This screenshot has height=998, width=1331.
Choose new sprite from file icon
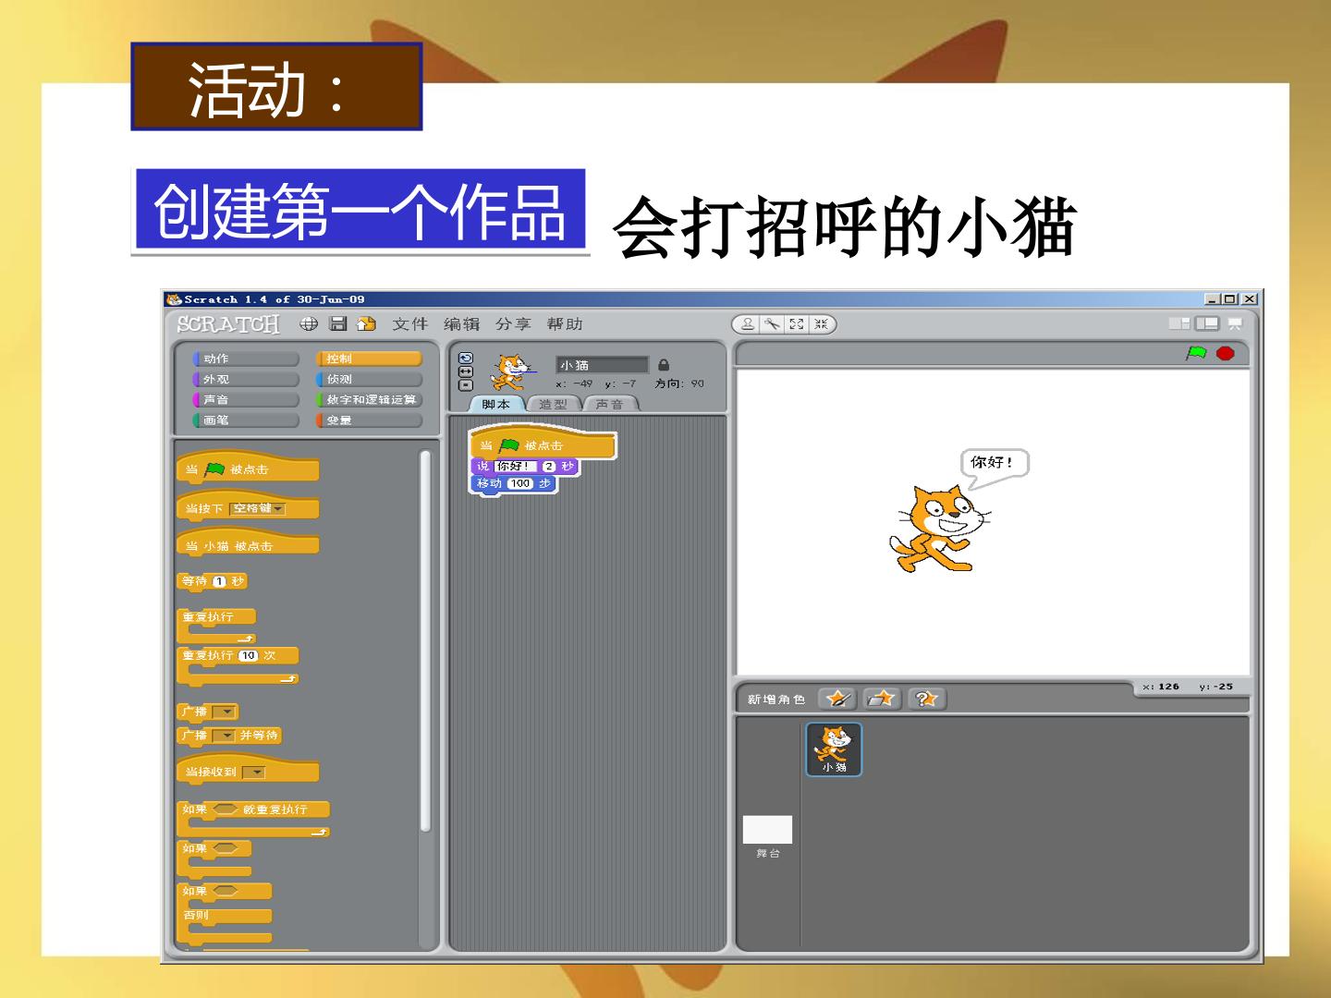point(883,699)
